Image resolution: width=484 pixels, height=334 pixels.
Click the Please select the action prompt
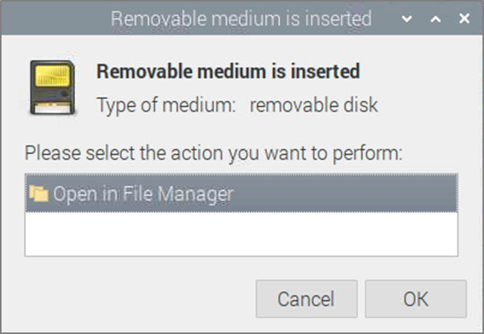click(213, 154)
